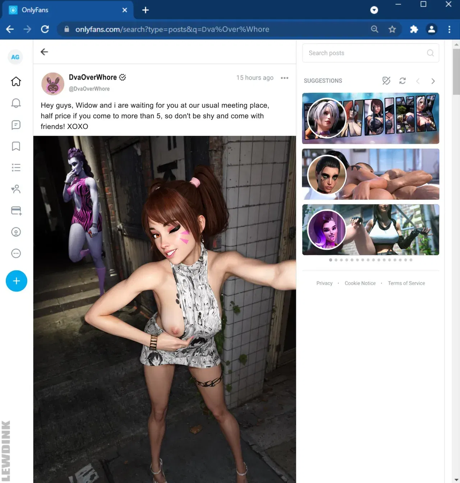Show previous suggestions with left chevron

(x=418, y=81)
